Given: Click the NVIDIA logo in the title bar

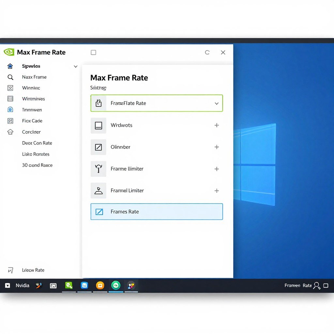Looking at the screenshot, I should (8, 52).
